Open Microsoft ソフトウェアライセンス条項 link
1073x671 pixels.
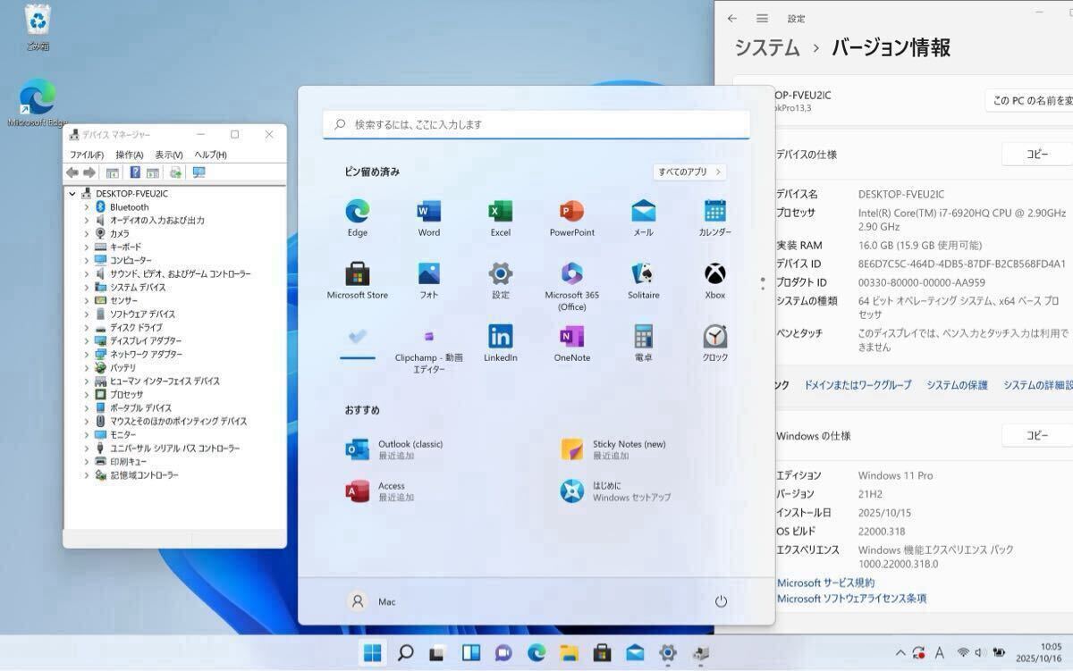[850, 599]
